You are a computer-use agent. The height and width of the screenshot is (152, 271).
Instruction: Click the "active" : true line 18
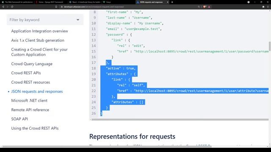point(121,68)
